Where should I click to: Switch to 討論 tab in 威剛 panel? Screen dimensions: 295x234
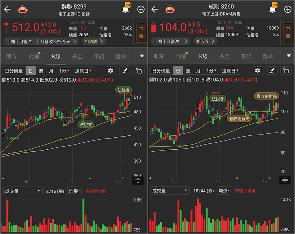(181, 56)
